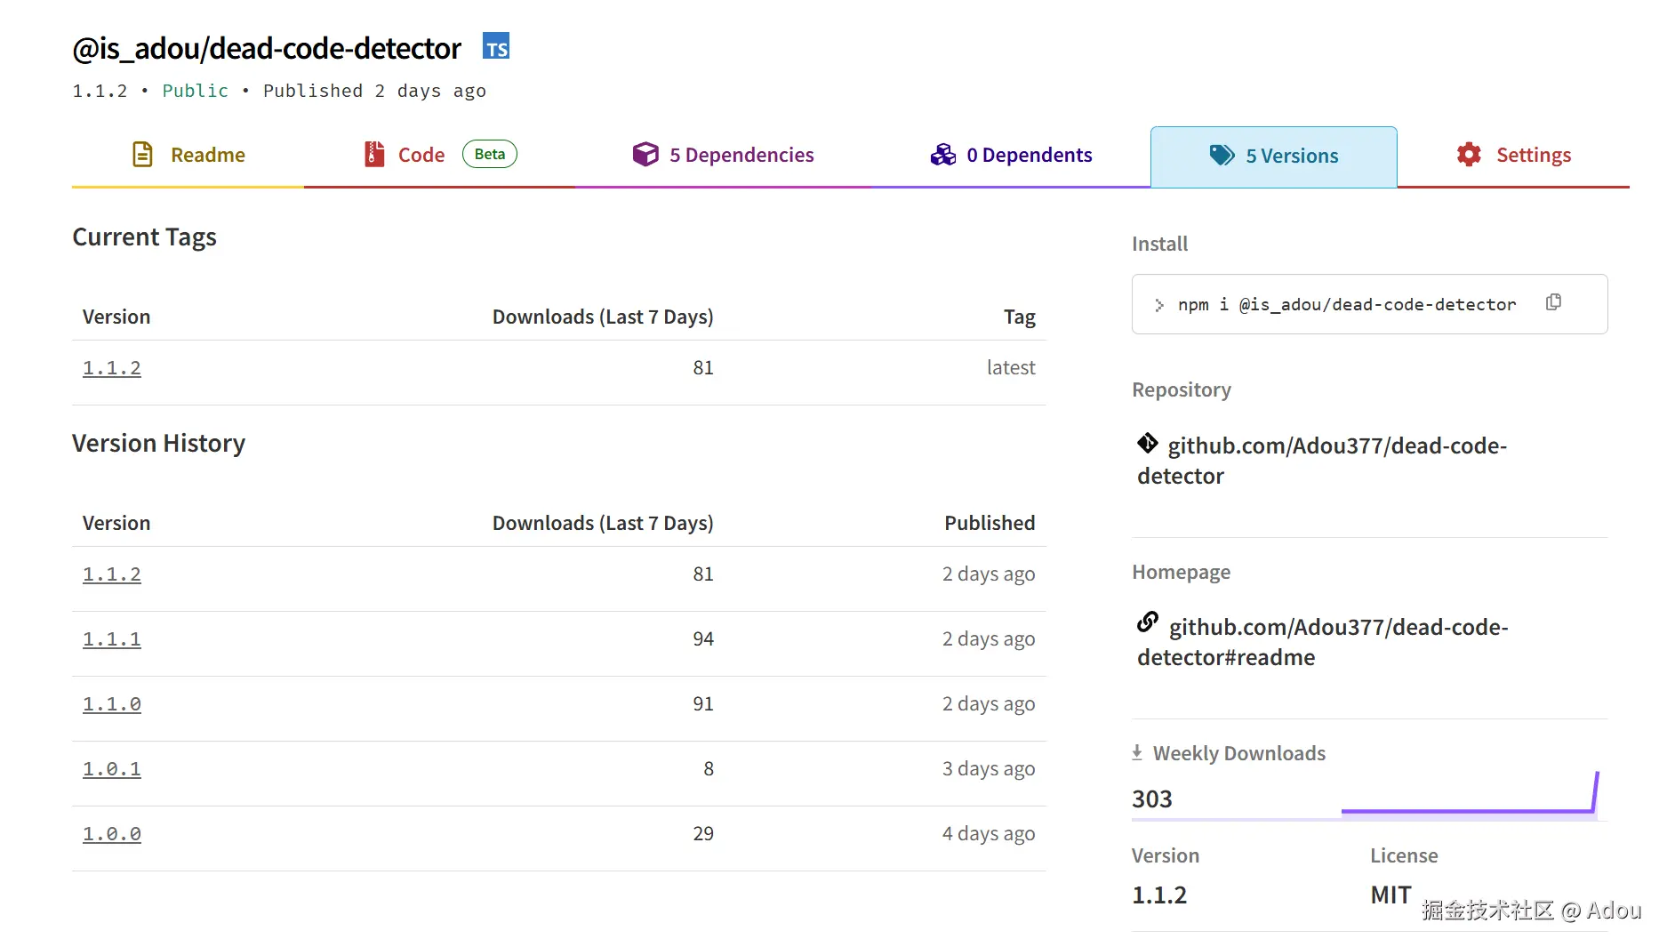Click the TypeScript TS badge icon
The width and height of the screenshot is (1667, 947).
(x=496, y=46)
